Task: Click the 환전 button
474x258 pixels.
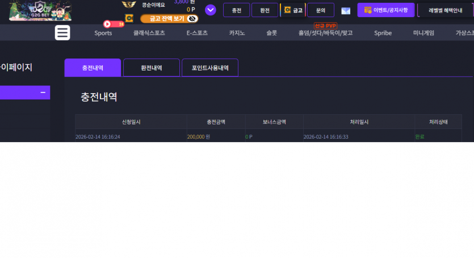Action: click(x=265, y=10)
